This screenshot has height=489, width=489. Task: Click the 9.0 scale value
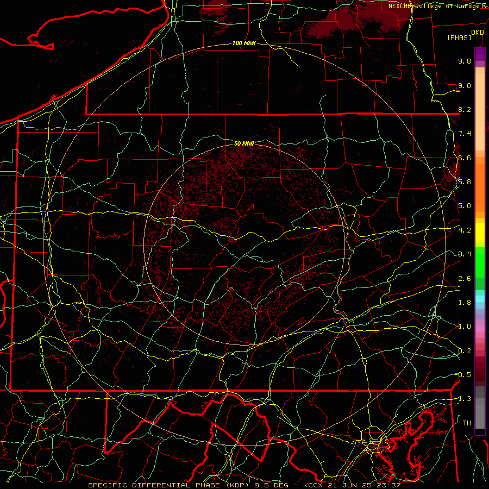465,85
